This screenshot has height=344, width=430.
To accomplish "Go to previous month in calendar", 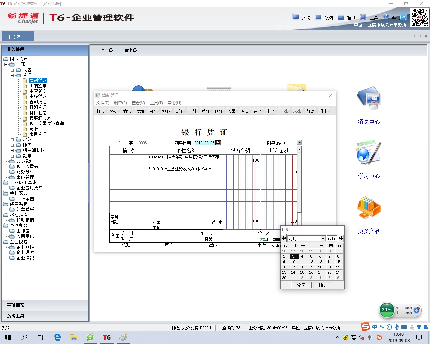I will 284,238.
